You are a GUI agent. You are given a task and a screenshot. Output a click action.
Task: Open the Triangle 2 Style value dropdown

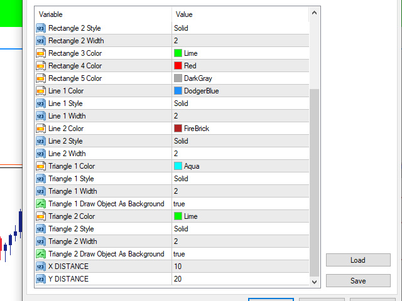(239, 229)
